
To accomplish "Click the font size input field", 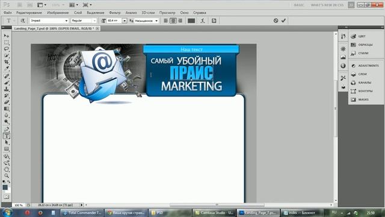I will [x=114, y=20].
